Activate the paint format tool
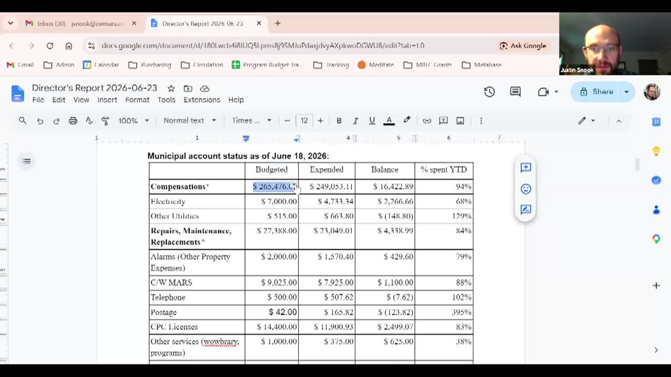This screenshot has width=671, height=377. coord(105,120)
